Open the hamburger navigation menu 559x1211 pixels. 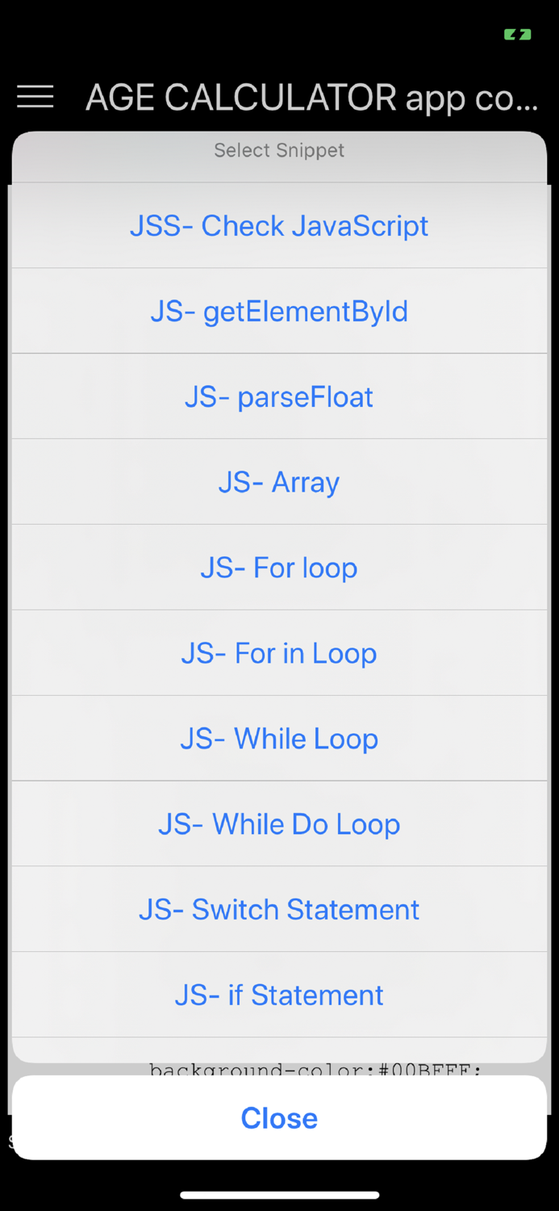pos(35,97)
